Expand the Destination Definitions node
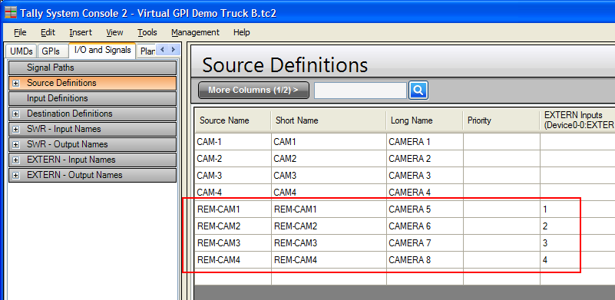Screen dimensions: 615x300 pyautogui.click(x=15, y=114)
